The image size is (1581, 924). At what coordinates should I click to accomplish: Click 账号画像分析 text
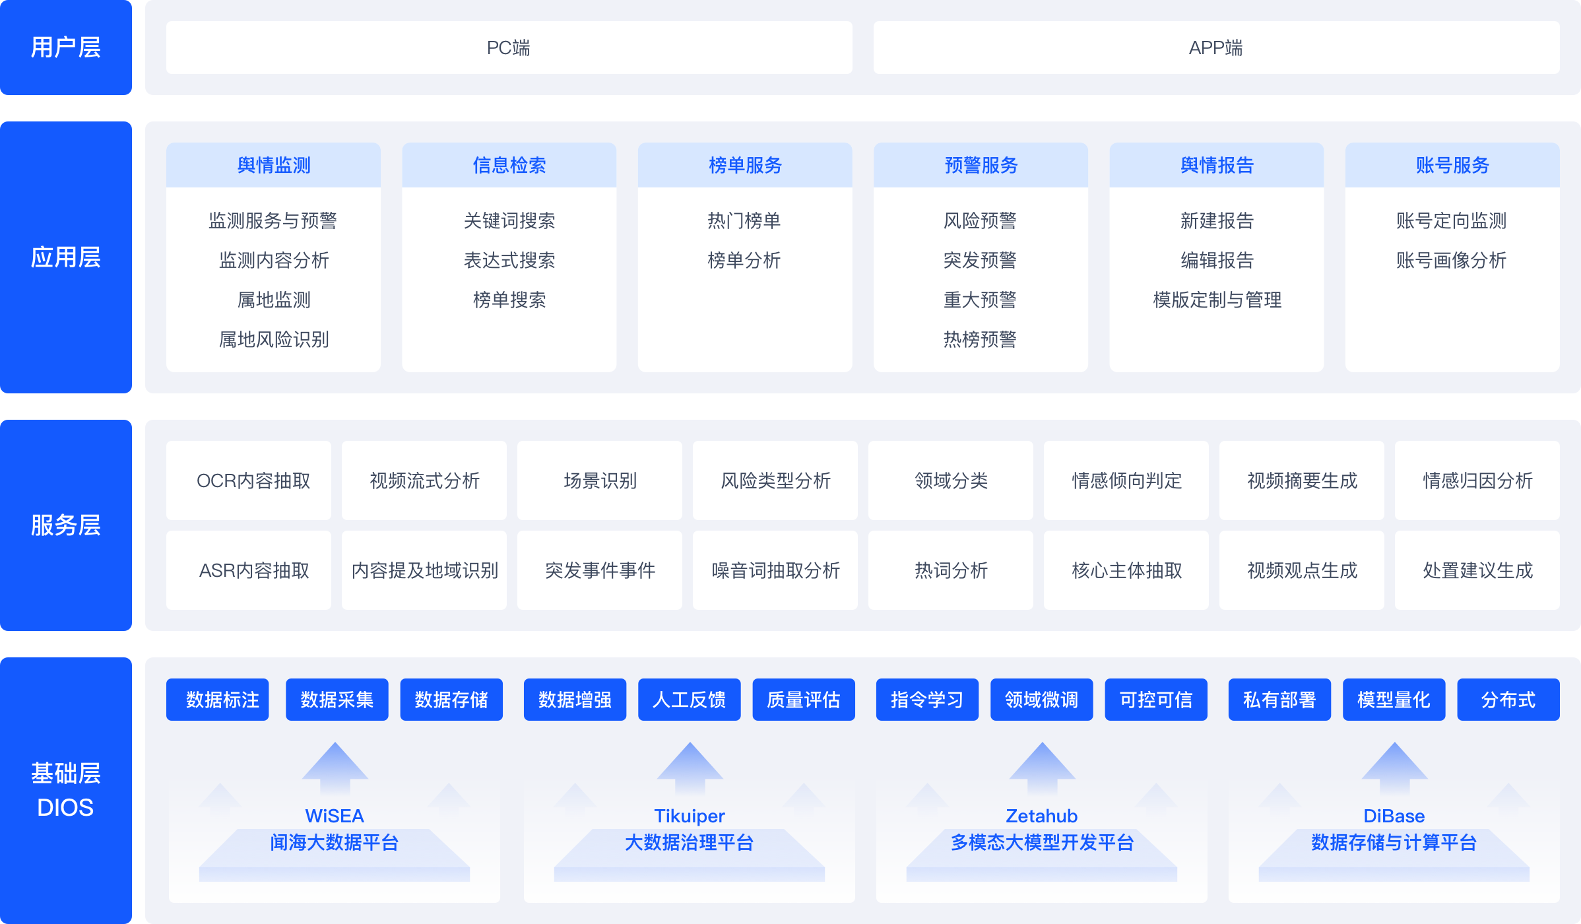pos(1452,260)
